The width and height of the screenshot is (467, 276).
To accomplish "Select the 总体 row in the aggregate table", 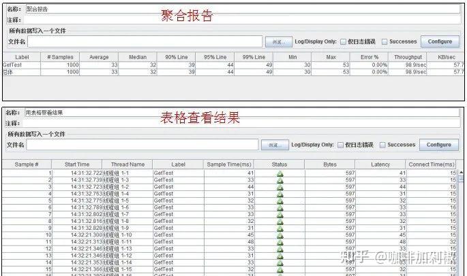I will point(233,72).
